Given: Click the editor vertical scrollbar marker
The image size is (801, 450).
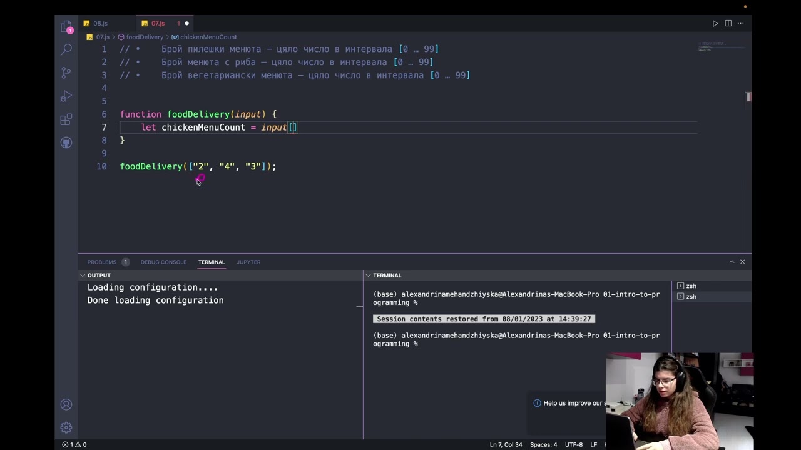Looking at the screenshot, I should tap(748, 97).
